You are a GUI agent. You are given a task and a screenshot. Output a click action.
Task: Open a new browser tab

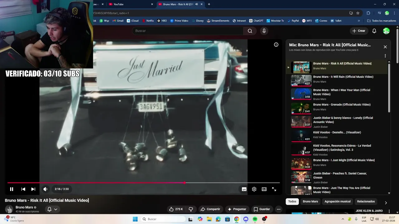[x=209, y=4]
